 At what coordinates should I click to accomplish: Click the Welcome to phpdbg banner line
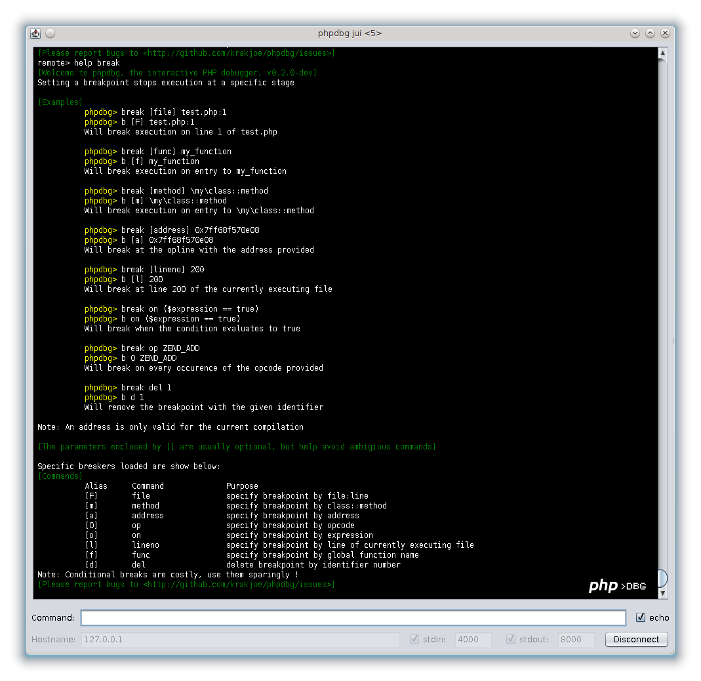pos(177,73)
